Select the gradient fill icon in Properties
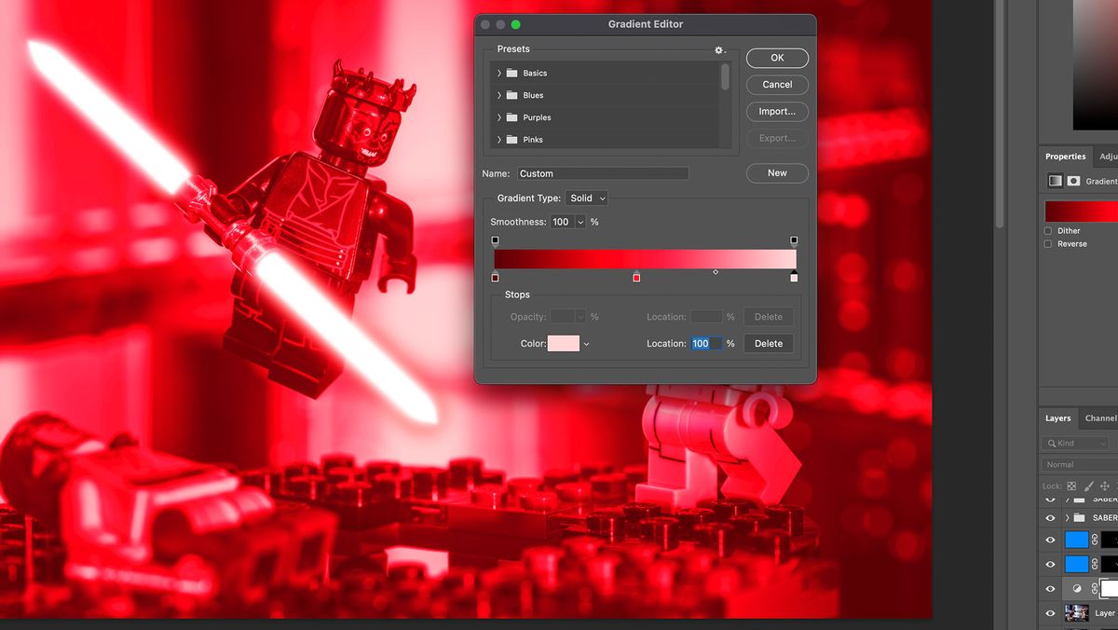This screenshot has height=630, width=1118. coord(1056,181)
